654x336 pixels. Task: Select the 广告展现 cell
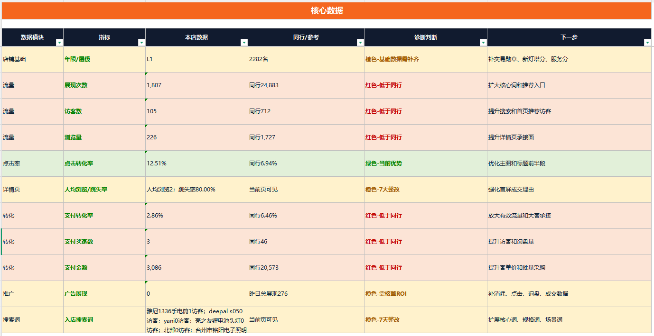pyautogui.click(x=104, y=294)
